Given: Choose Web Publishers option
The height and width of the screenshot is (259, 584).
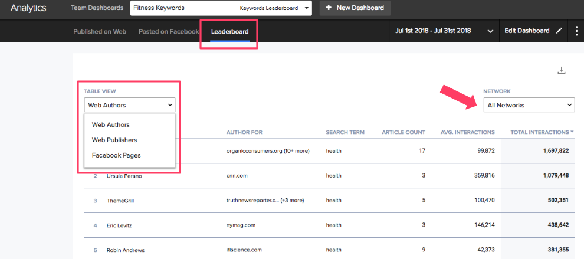Looking at the screenshot, I should point(114,140).
